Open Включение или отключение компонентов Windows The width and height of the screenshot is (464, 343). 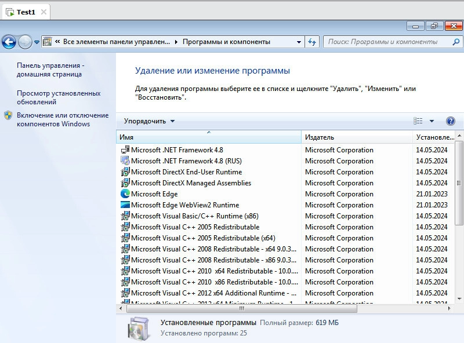[x=62, y=119]
